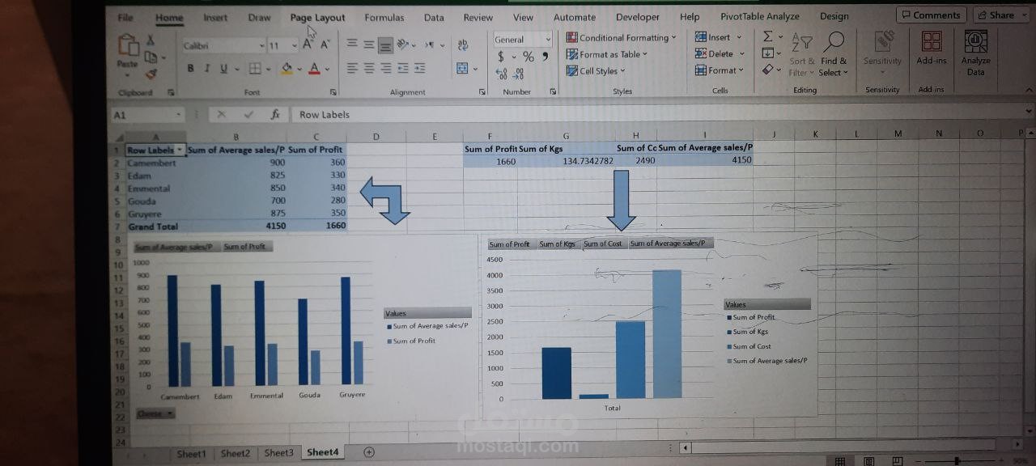
Task: Toggle Top Align
Action: click(353, 44)
